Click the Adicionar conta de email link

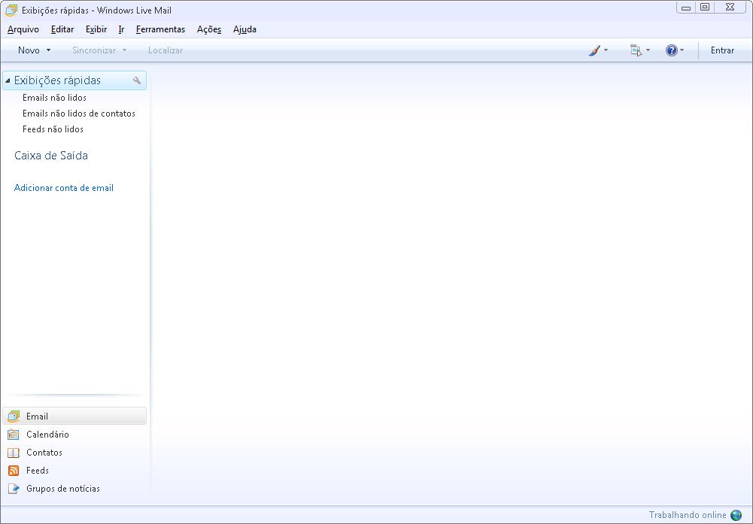(x=64, y=188)
